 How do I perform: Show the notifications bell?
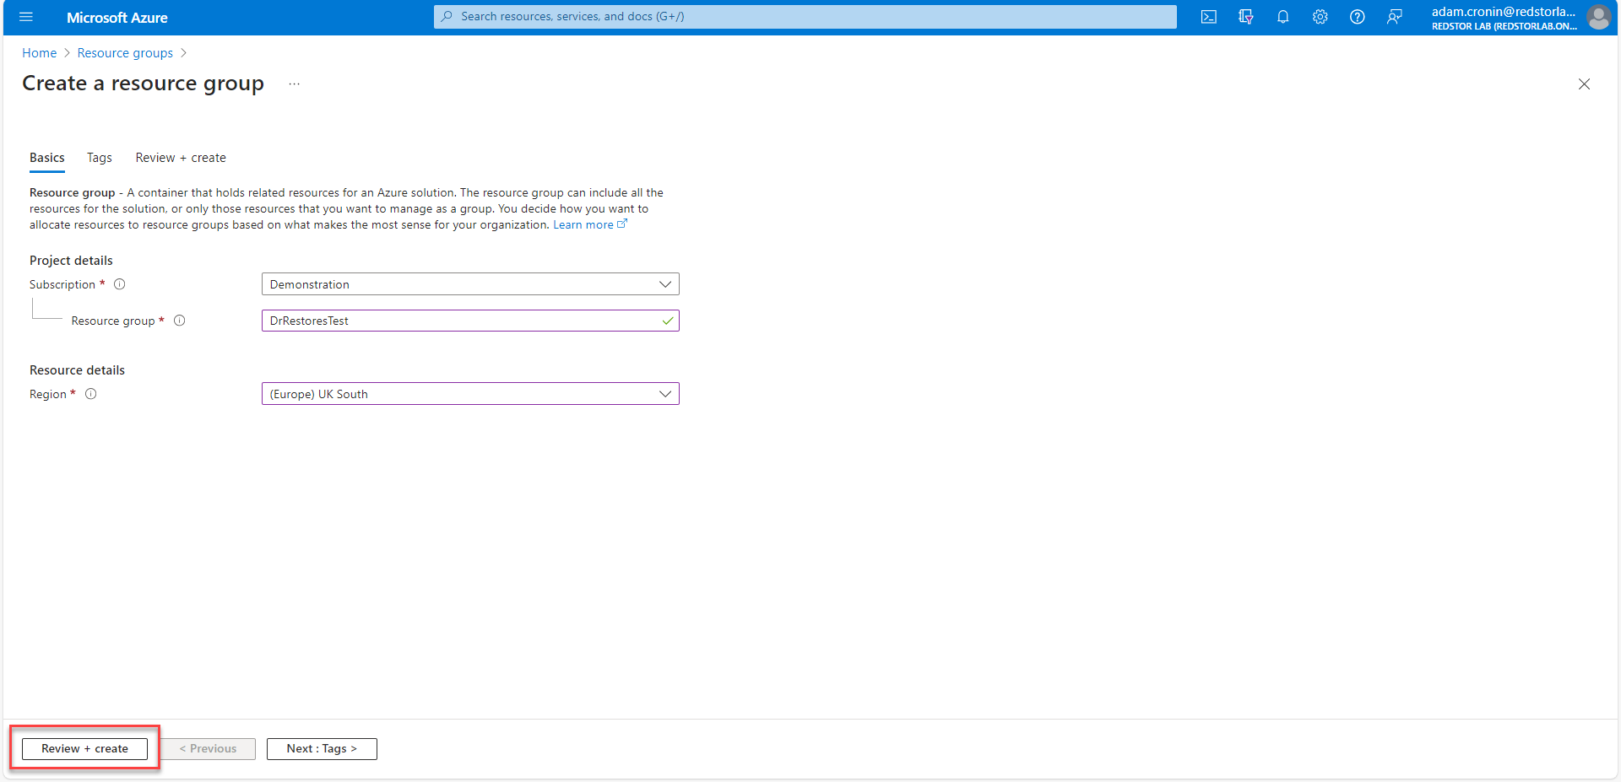pos(1283,17)
